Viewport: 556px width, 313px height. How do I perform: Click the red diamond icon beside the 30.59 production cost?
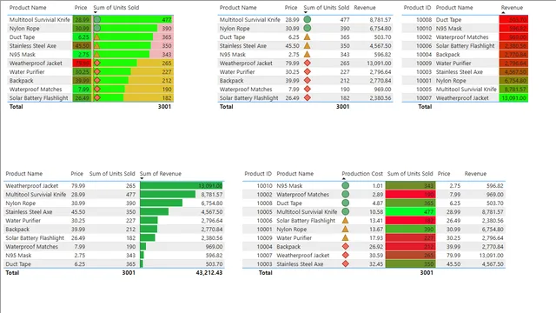click(x=346, y=255)
